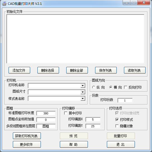Open the 图纸尺寸 dropdown
The image size is (152, 152).
83,92
